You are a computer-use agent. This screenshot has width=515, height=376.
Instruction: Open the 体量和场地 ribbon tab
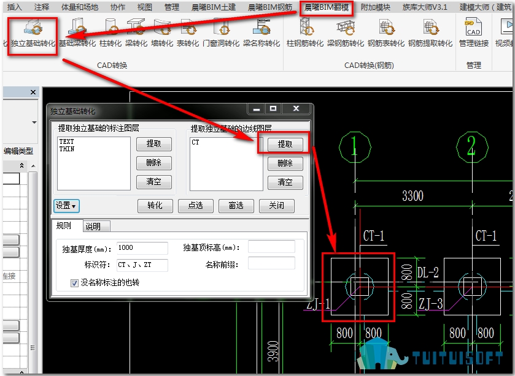coord(80,7)
